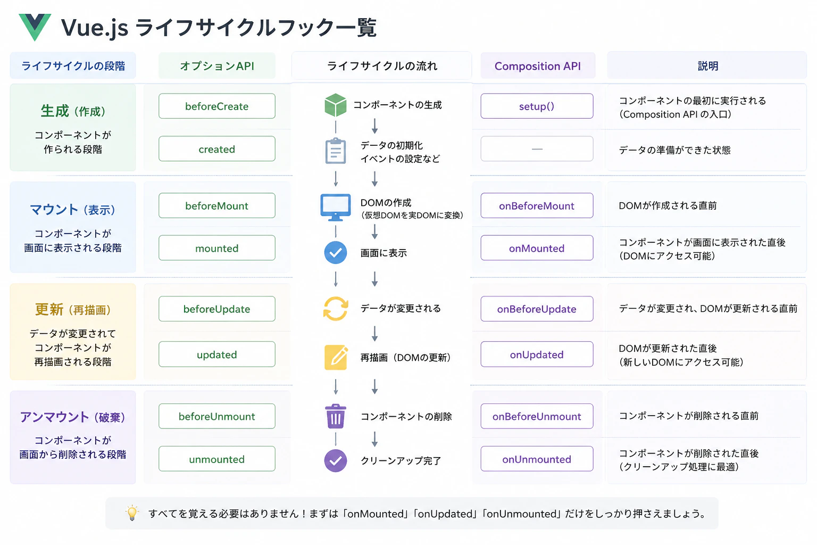The width and height of the screenshot is (817, 545).
Task: Select the description コンポーネントが画面に表示された直後
Action: coord(702,242)
